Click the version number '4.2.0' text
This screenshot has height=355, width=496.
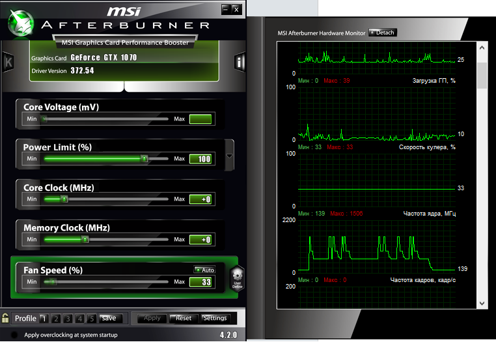[228, 335]
